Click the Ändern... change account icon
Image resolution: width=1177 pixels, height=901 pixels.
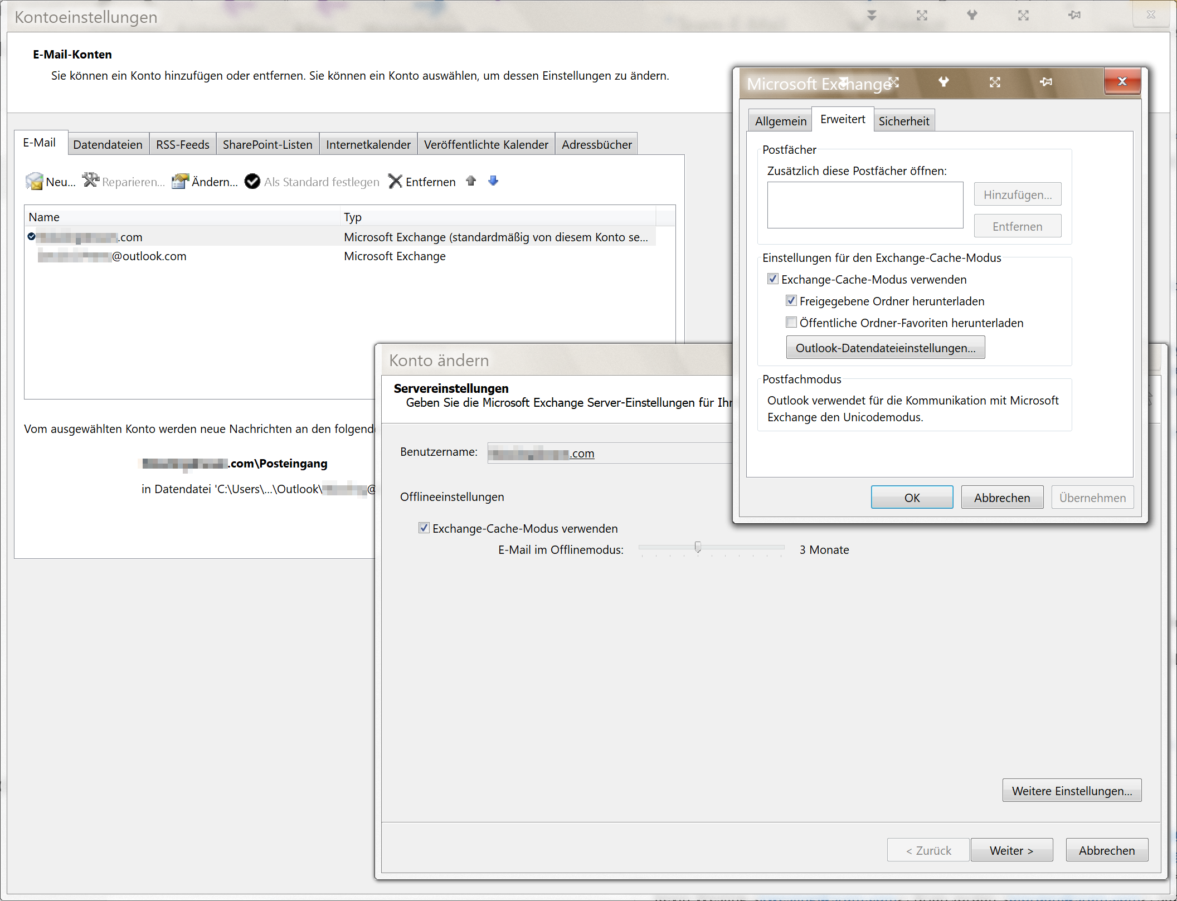pos(180,181)
